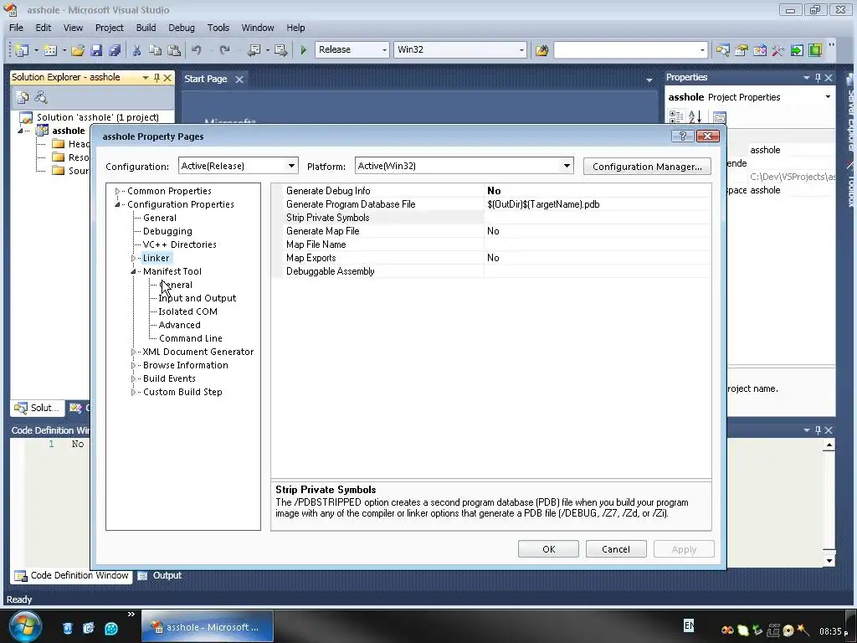Collapse the Configuration Properties node
The width and height of the screenshot is (857, 643).
[117, 204]
